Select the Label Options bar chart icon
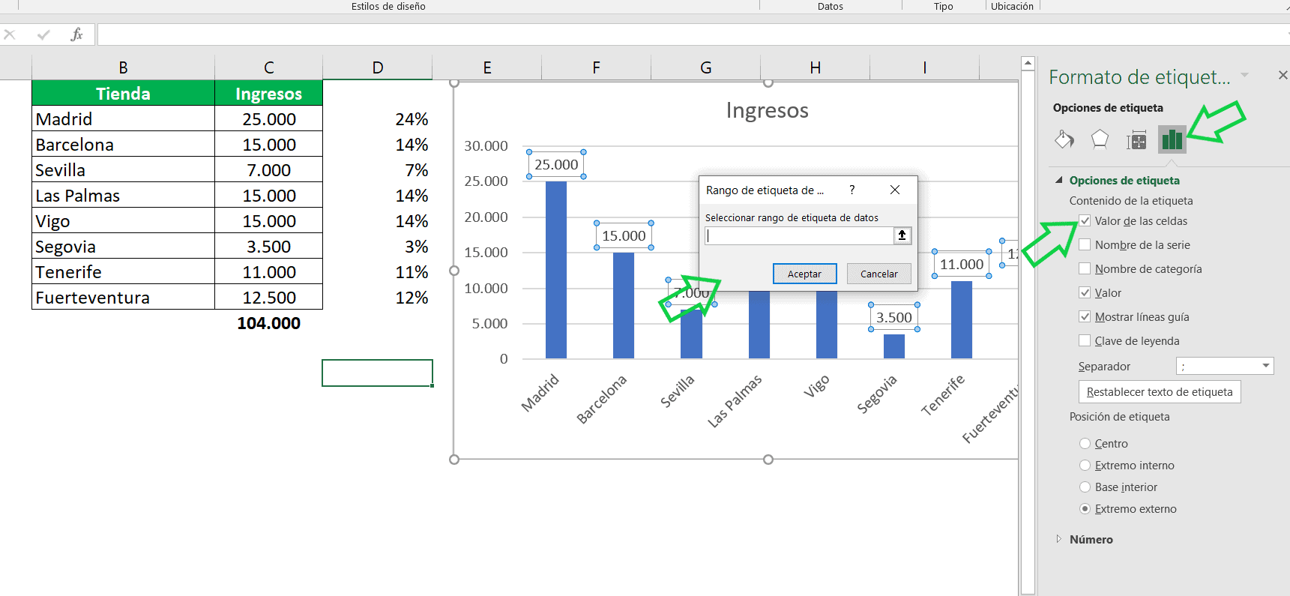The width and height of the screenshot is (1290, 596). (1172, 139)
